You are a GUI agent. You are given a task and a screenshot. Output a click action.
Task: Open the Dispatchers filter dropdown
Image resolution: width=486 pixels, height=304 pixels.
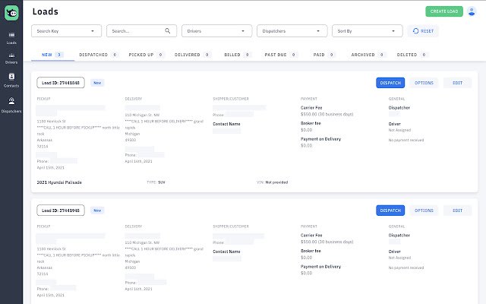pyautogui.click(x=292, y=31)
